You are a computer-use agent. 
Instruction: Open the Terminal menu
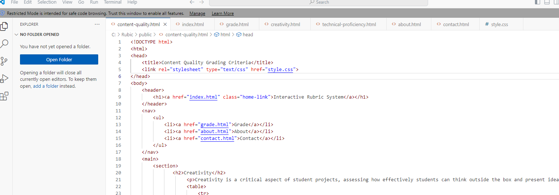pyautogui.click(x=112, y=2)
